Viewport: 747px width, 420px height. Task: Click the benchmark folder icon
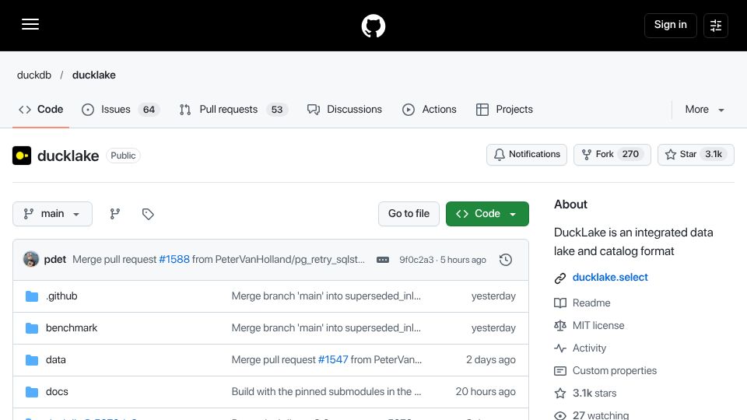coord(32,328)
